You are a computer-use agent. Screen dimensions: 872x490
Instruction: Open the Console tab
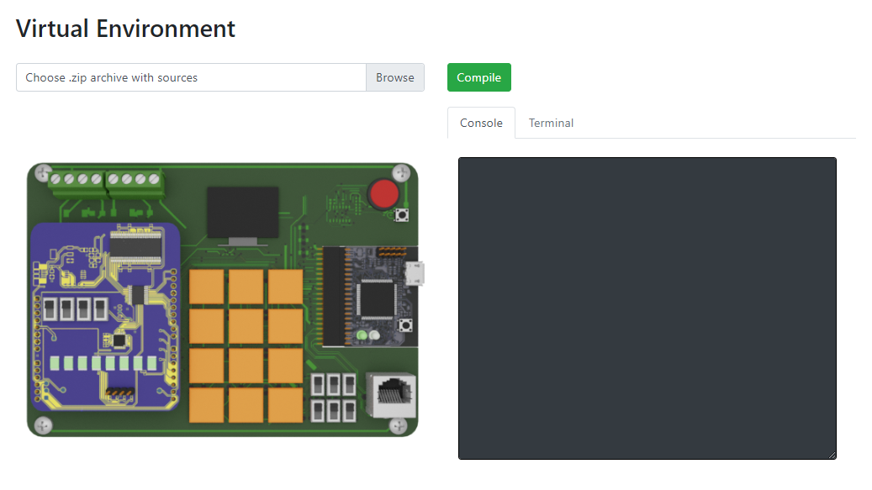[481, 123]
